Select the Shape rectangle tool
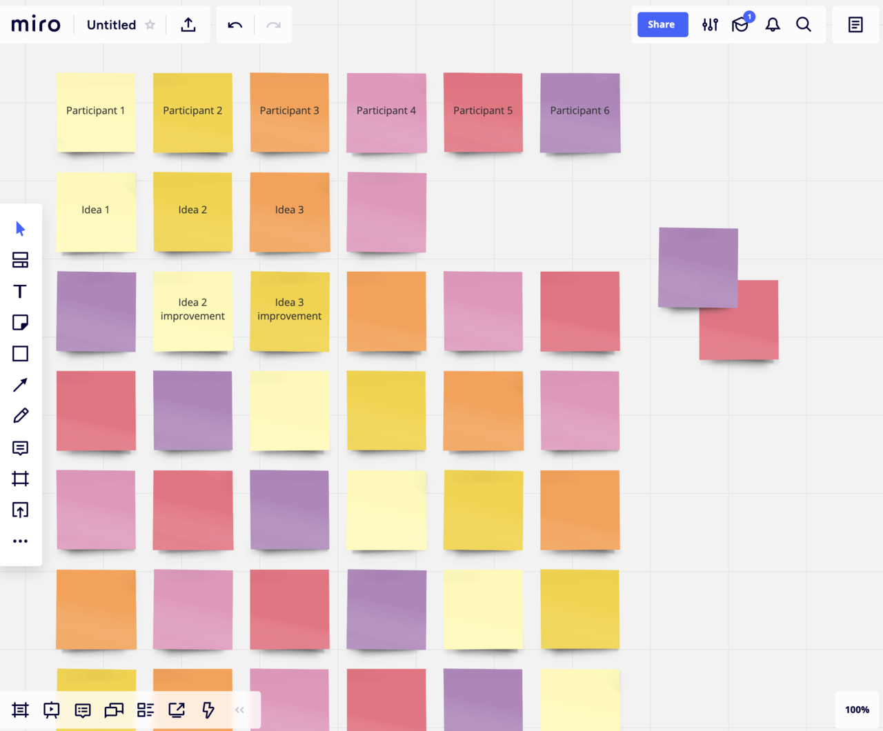The width and height of the screenshot is (883, 731). click(21, 354)
